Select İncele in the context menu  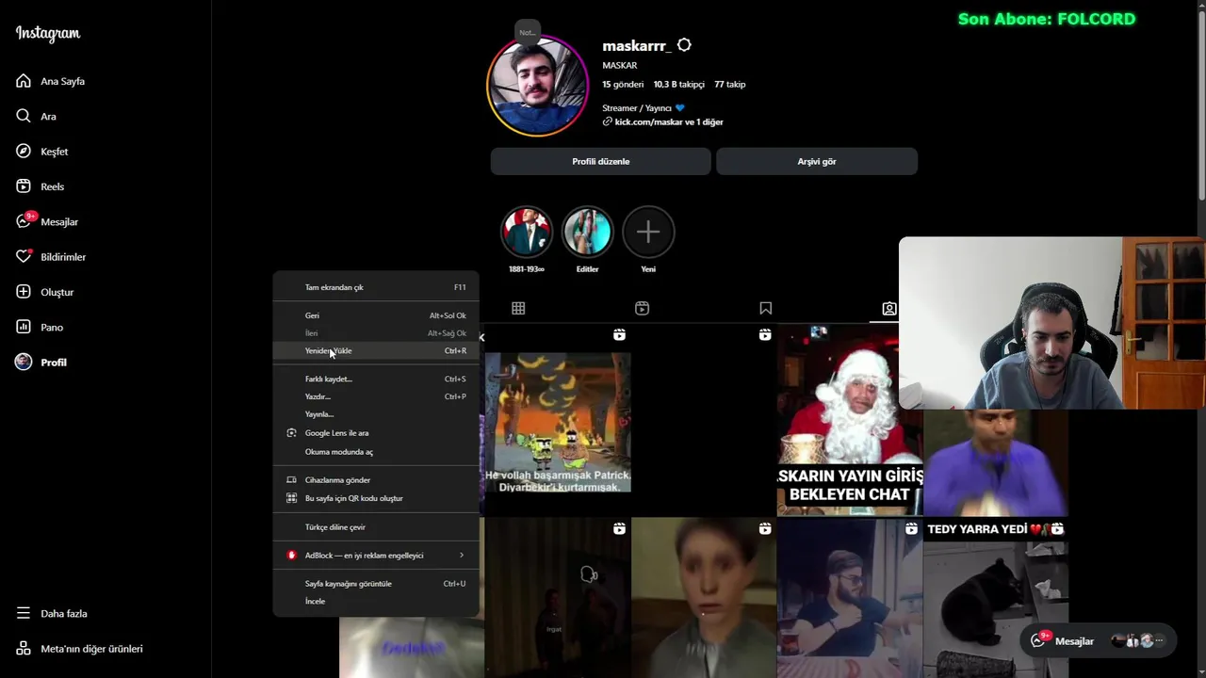[376, 601]
